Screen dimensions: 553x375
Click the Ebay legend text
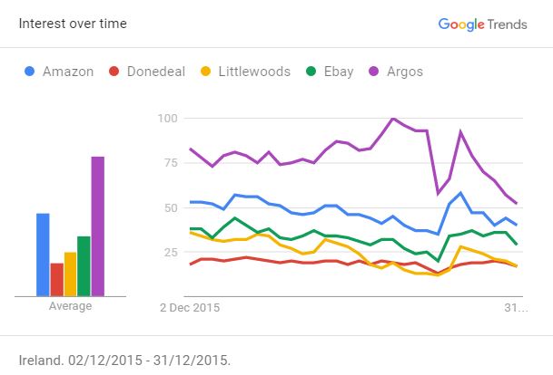(x=339, y=72)
